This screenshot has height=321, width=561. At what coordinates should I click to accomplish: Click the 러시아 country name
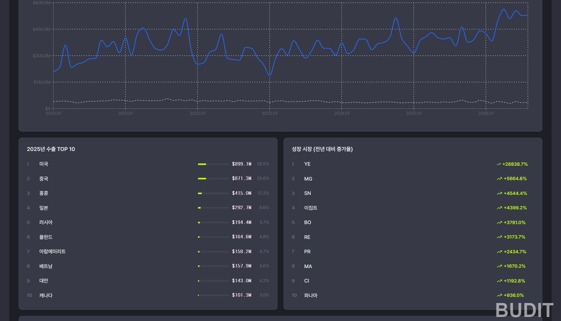(x=46, y=223)
